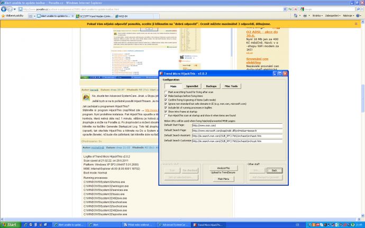The width and height of the screenshot is (365, 228).
Task: Click the Back button in HijackThis
Action: tap(275, 170)
